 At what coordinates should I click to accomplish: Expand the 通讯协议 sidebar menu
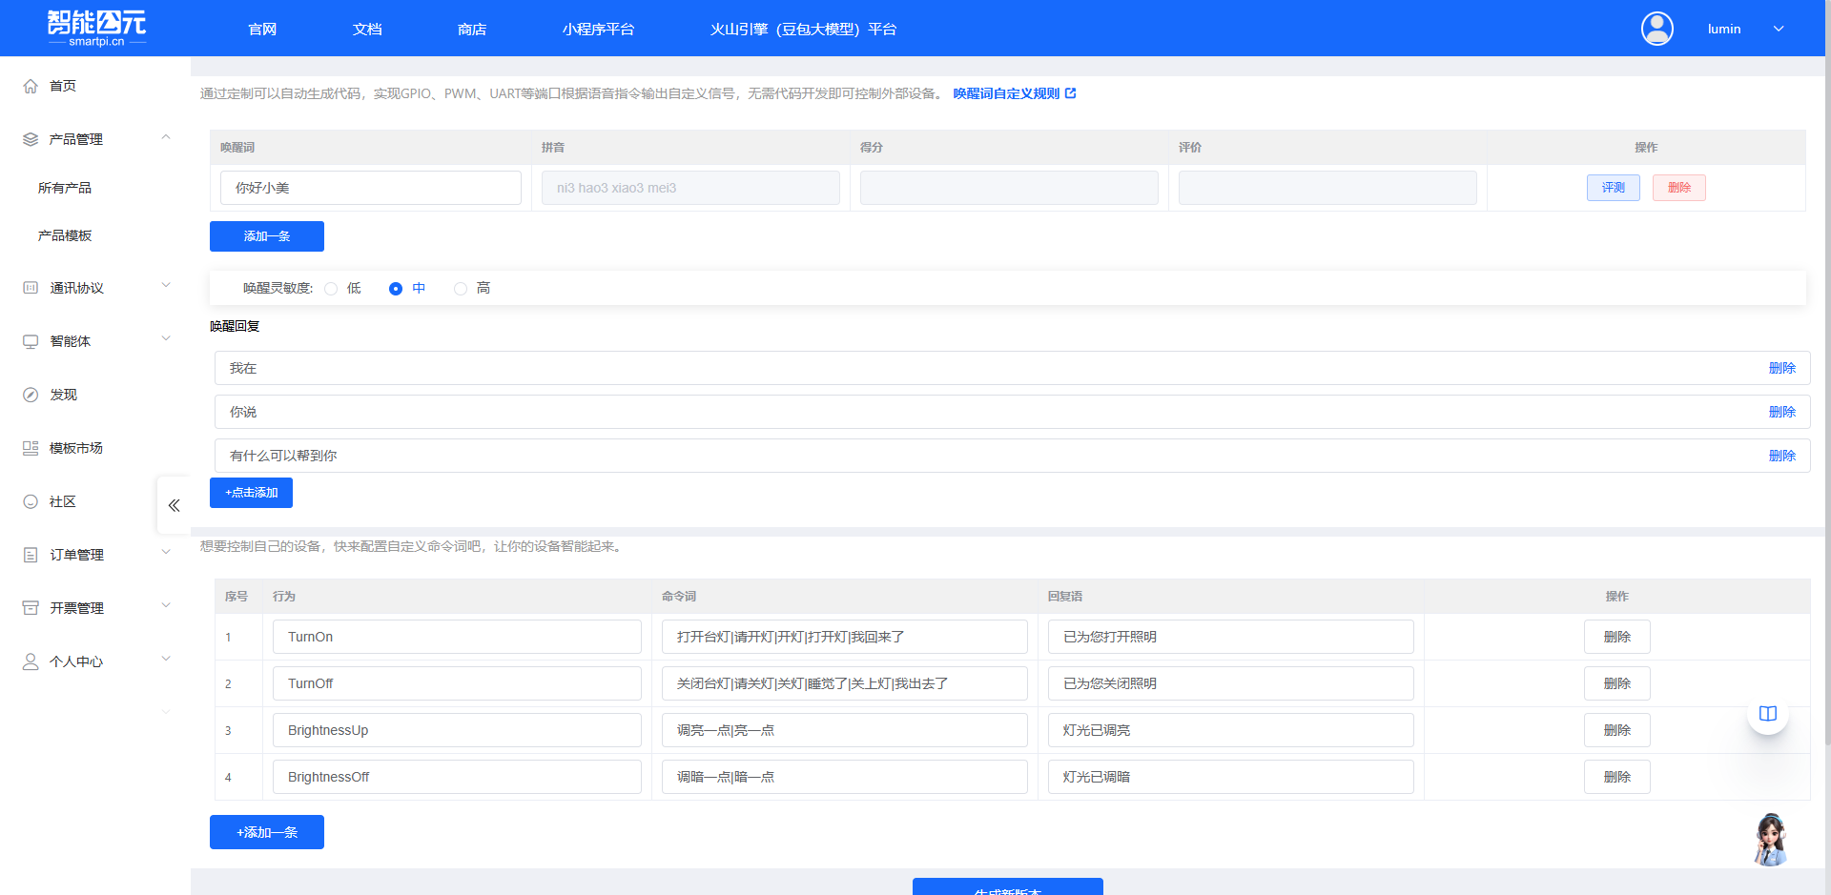click(166, 286)
